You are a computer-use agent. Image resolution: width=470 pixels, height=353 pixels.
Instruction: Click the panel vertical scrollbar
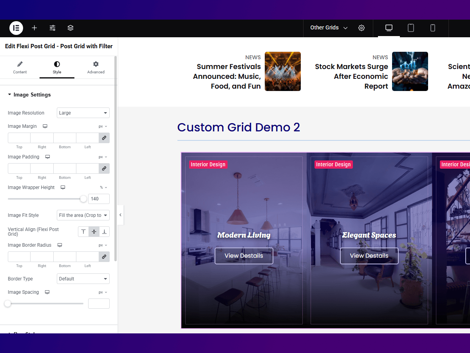pyautogui.click(x=115, y=159)
